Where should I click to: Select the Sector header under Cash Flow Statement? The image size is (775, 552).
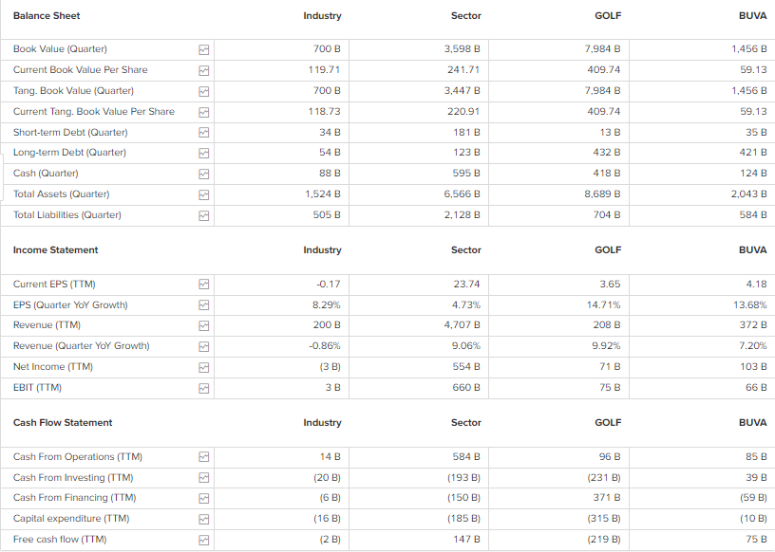pos(465,423)
